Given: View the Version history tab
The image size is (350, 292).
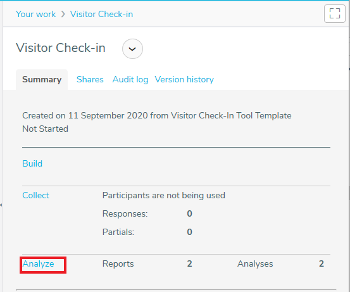Looking at the screenshot, I should click(184, 80).
